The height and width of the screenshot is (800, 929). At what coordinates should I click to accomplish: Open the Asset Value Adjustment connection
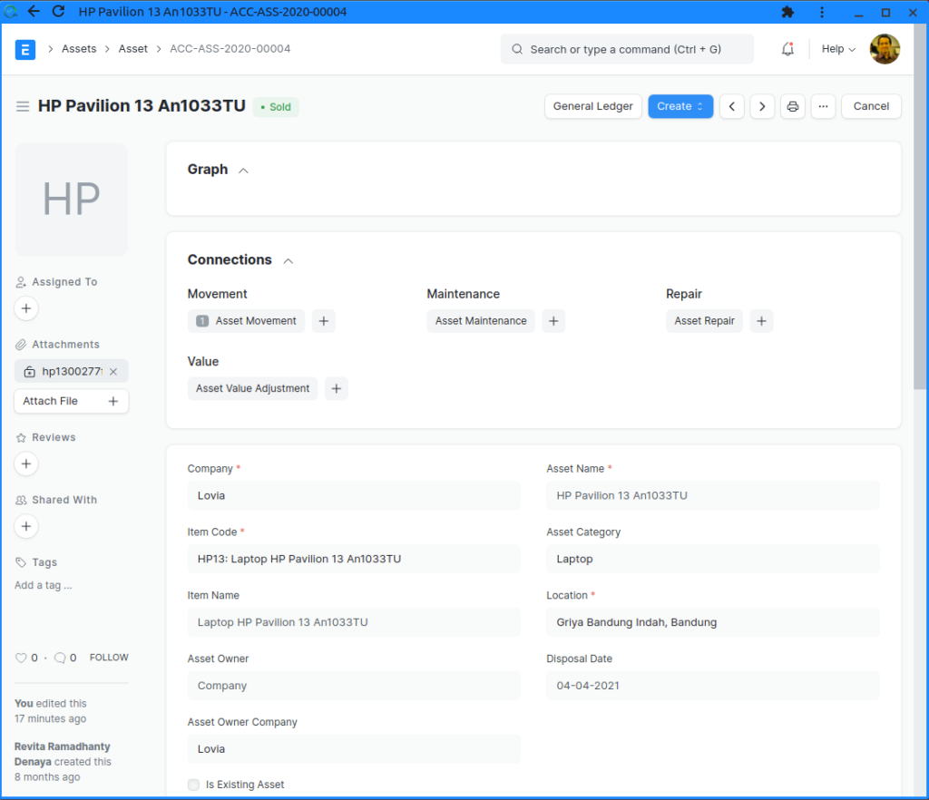click(x=252, y=388)
